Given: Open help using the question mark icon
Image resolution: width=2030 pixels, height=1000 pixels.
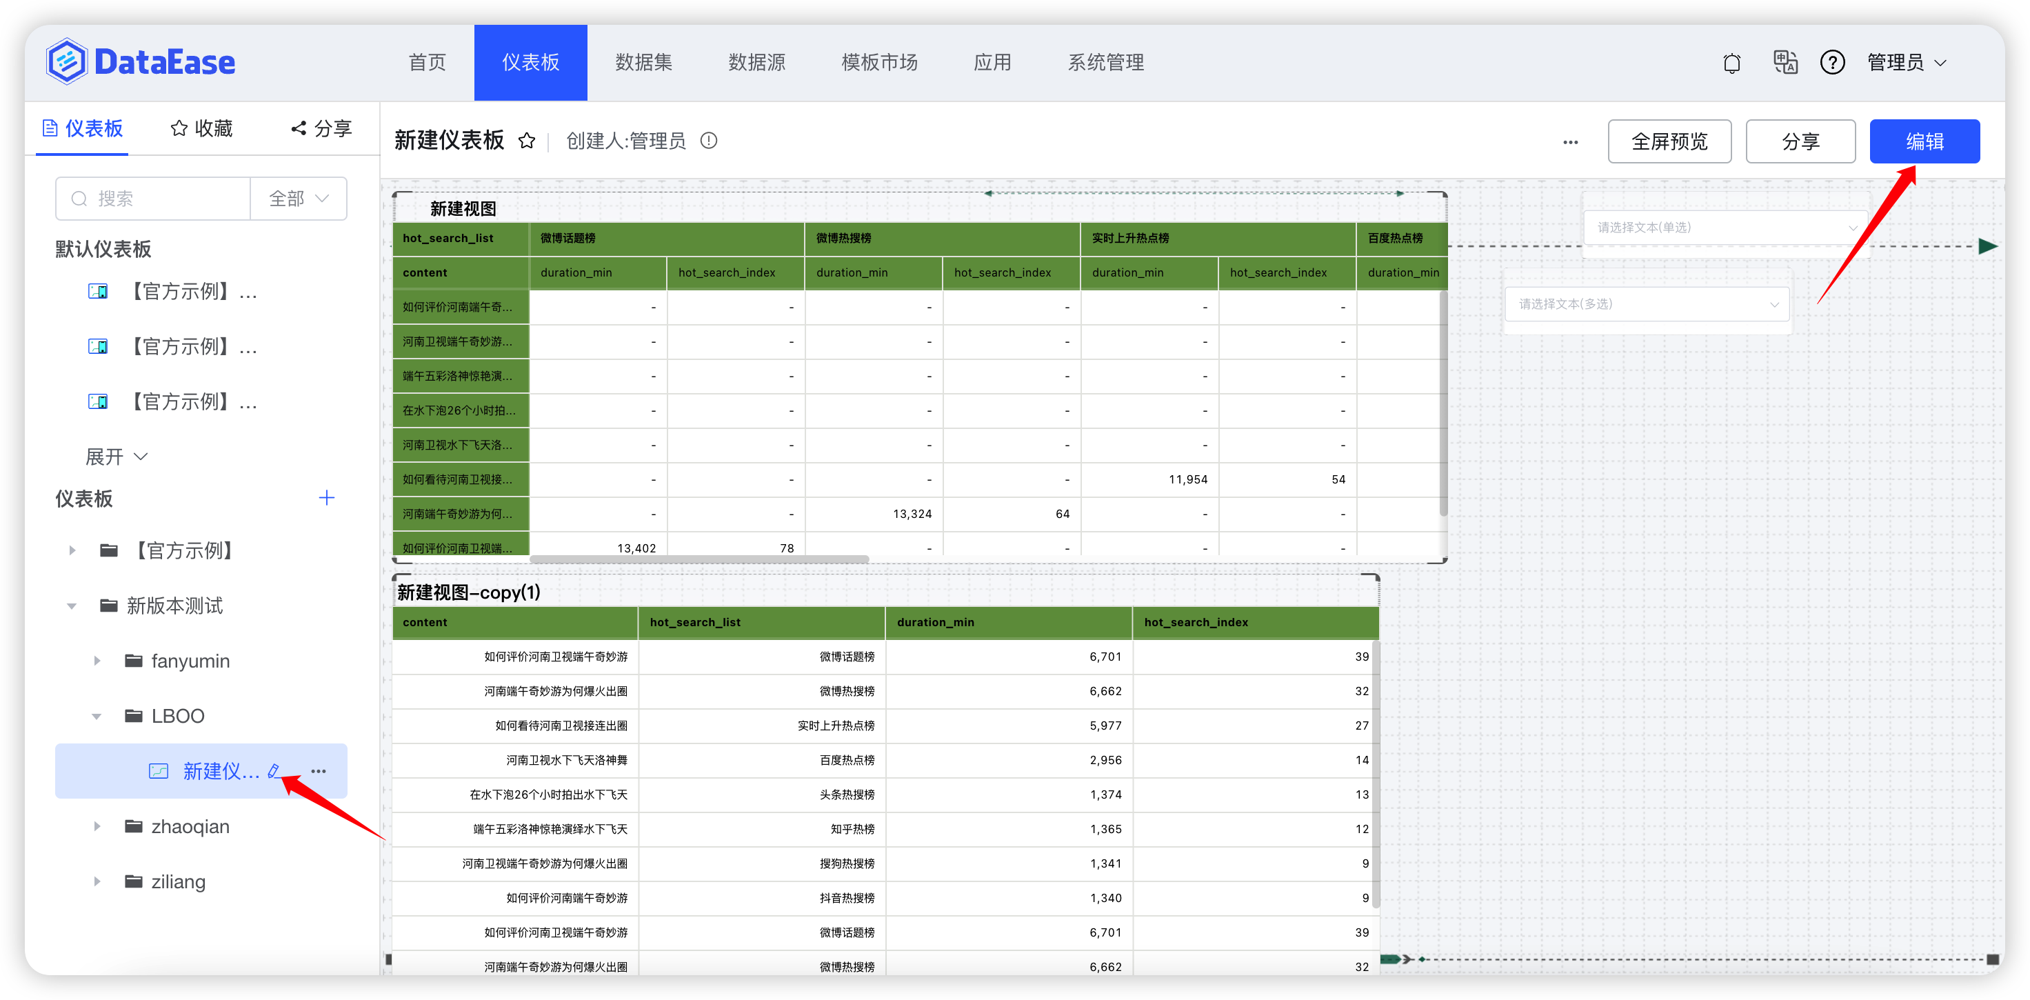Looking at the screenshot, I should click(x=1833, y=62).
